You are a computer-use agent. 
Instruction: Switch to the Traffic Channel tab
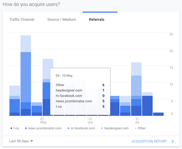[22, 19]
